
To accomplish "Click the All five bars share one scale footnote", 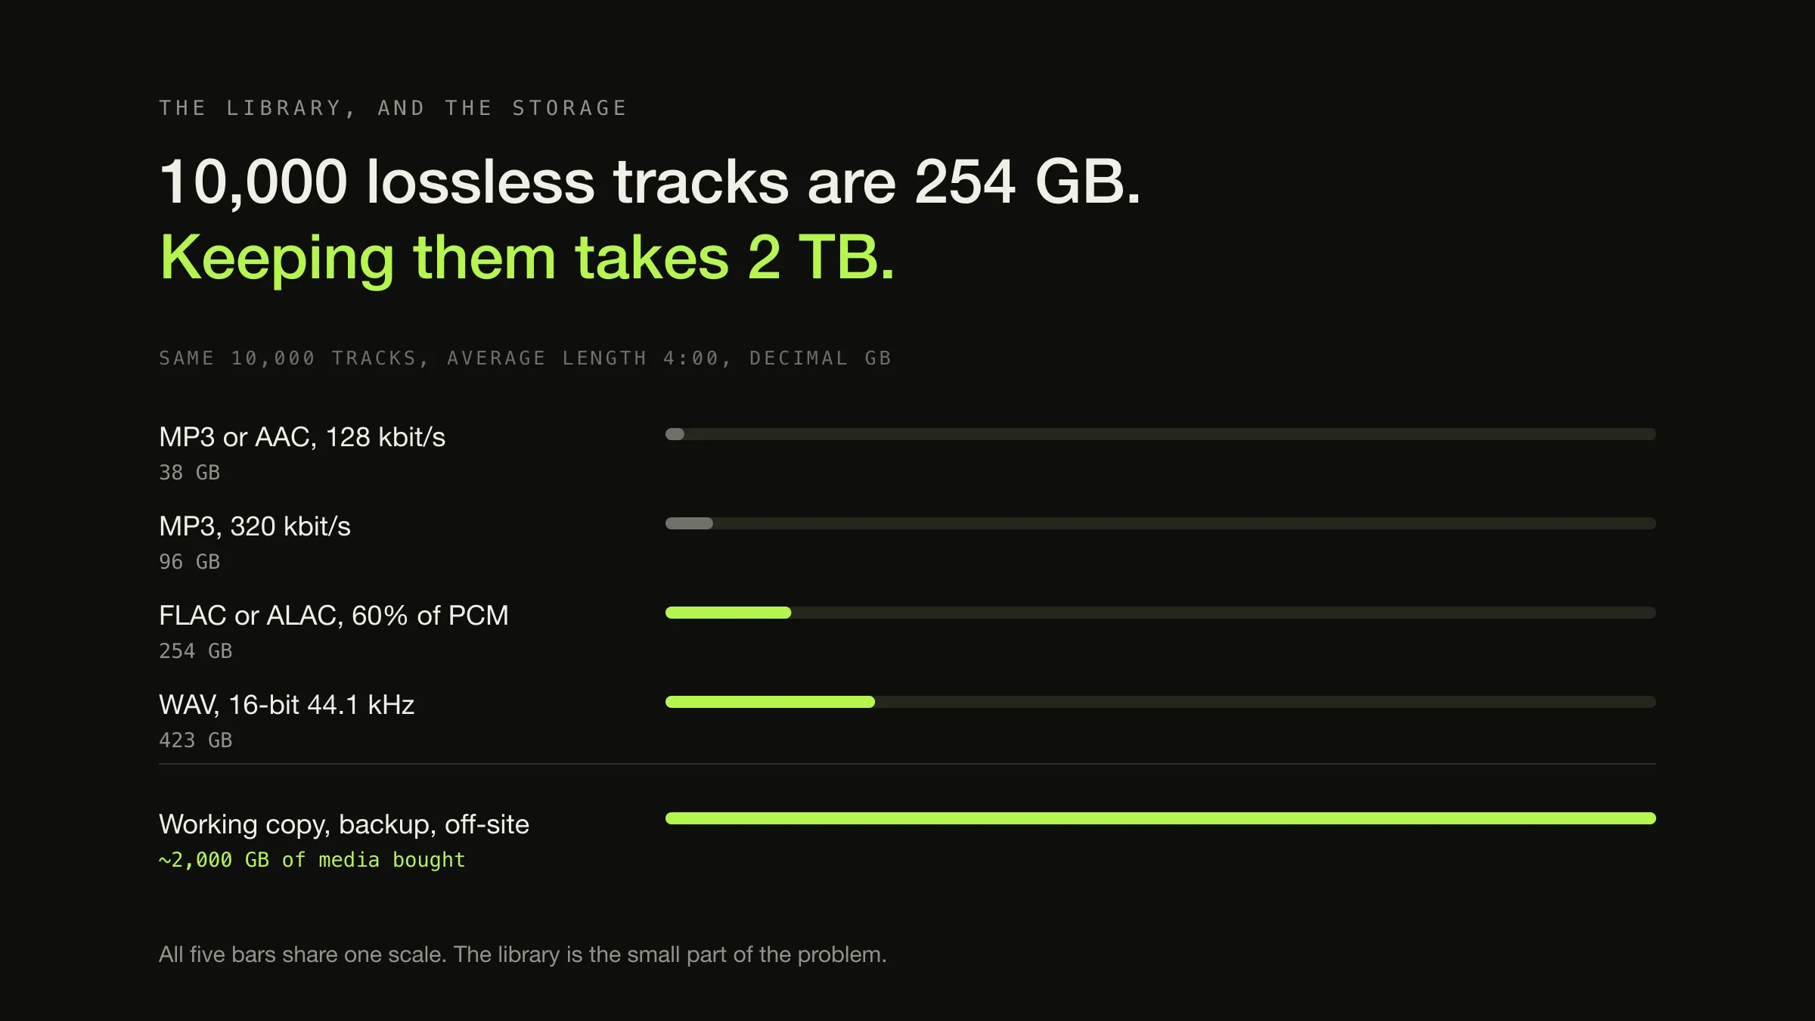I will pos(523,954).
